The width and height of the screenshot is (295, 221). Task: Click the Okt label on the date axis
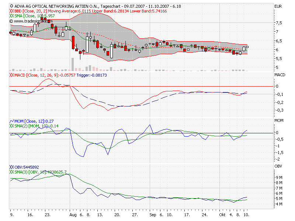click(x=223, y=215)
